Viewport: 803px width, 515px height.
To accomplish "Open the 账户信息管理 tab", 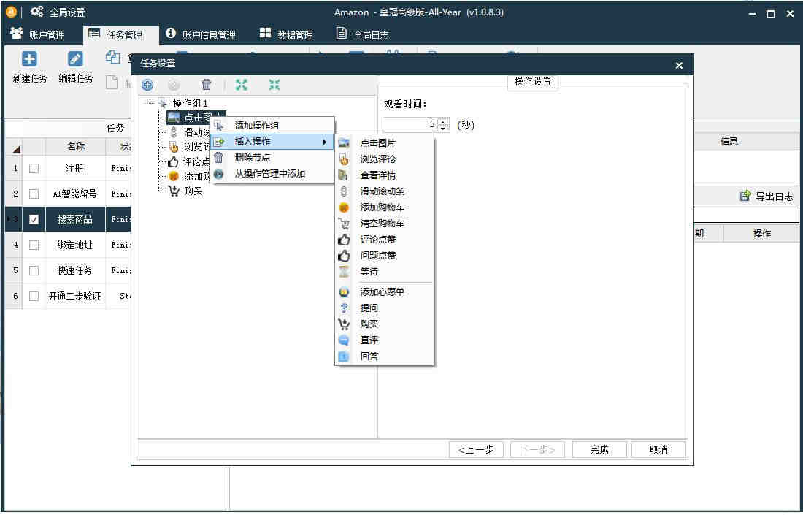I will coord(201,34).
